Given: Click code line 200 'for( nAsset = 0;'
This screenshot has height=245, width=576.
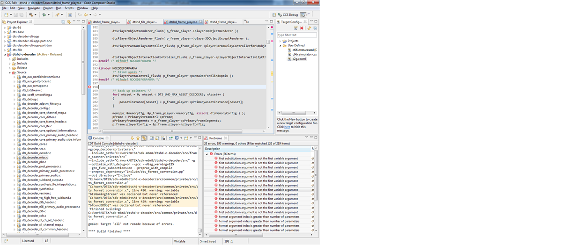Looking at the screenshot, I should (x=169, y=94).
